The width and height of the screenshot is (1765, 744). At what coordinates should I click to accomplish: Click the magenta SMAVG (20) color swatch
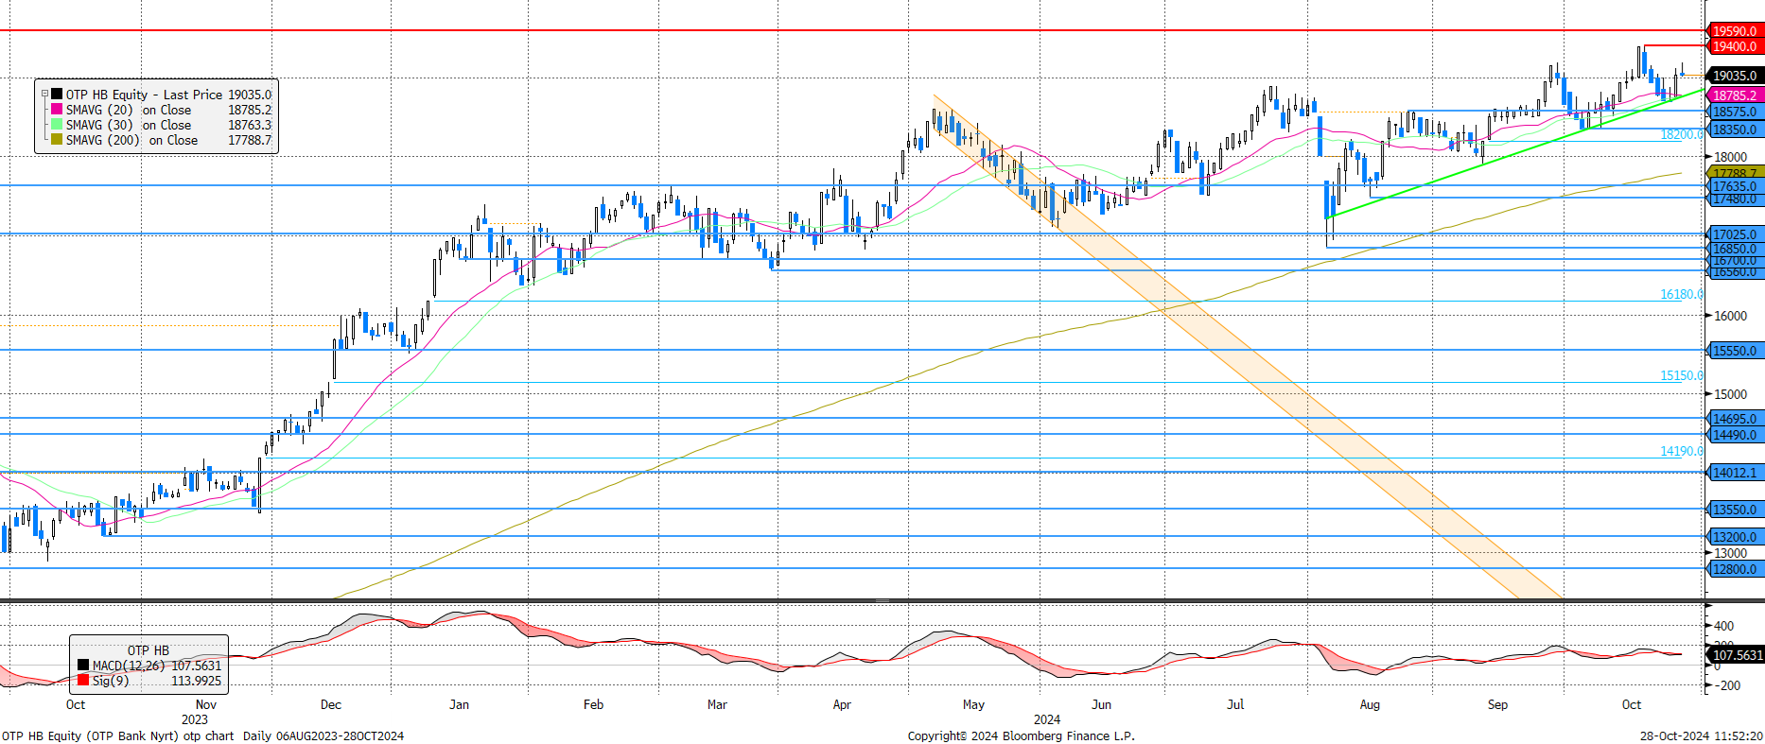pyautogui.click(x=57, y=110)
